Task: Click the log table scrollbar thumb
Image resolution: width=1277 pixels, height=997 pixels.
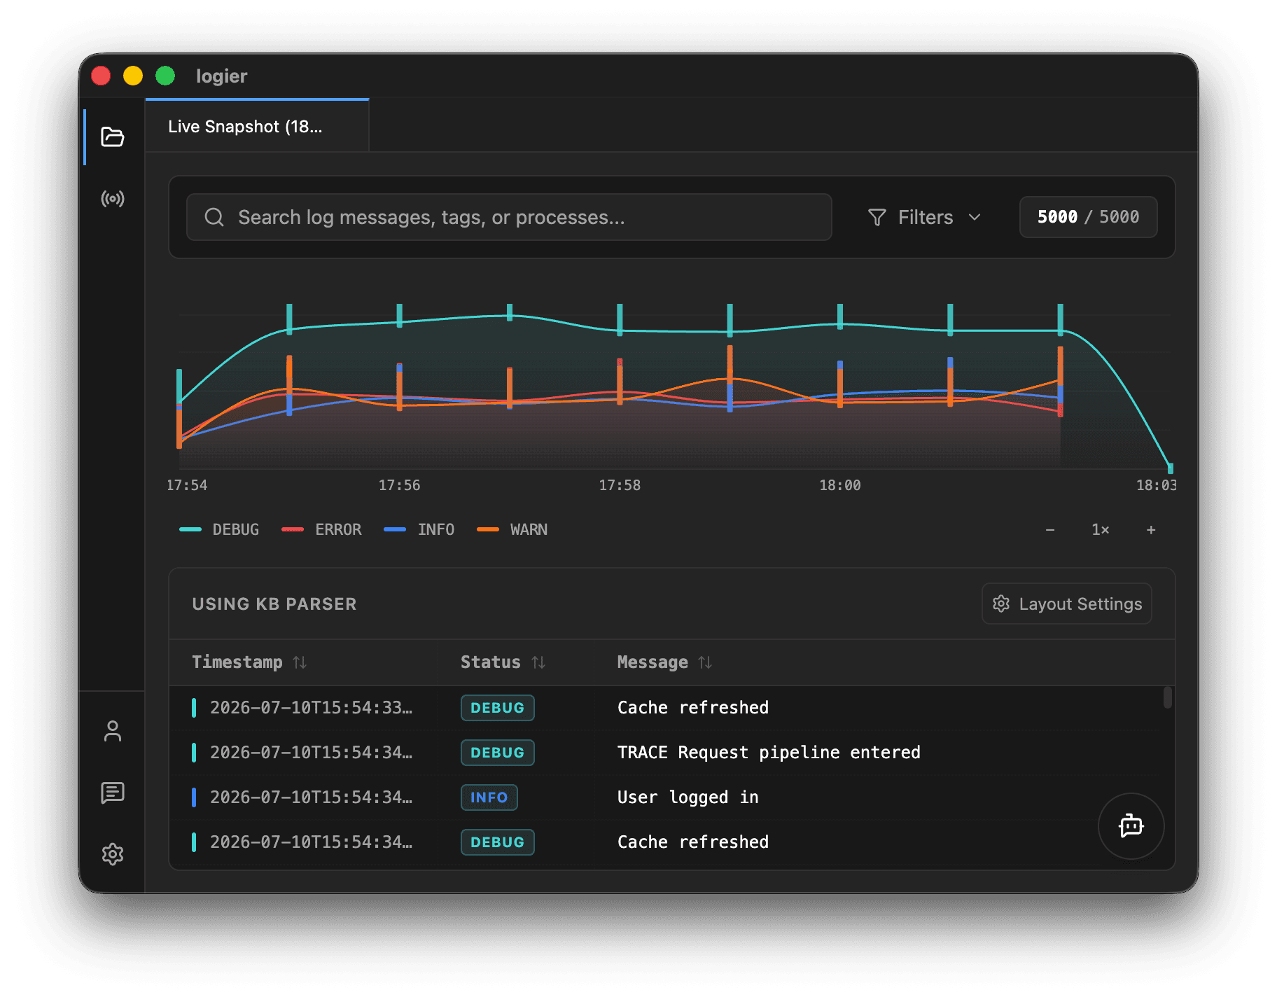Action: [x=1167, y=698]
